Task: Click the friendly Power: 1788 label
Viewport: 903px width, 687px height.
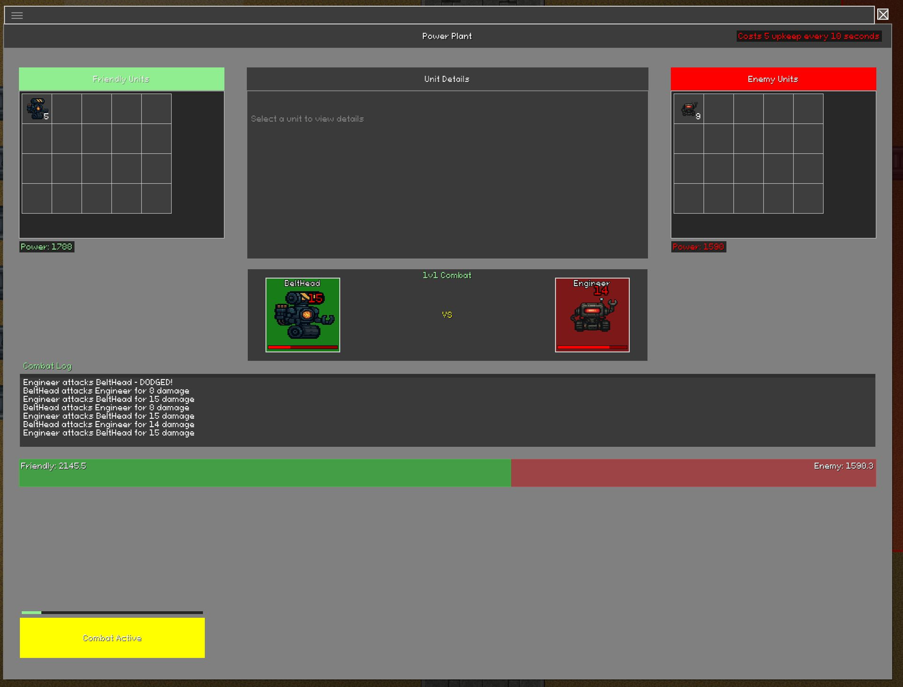Action: (46, 247)
